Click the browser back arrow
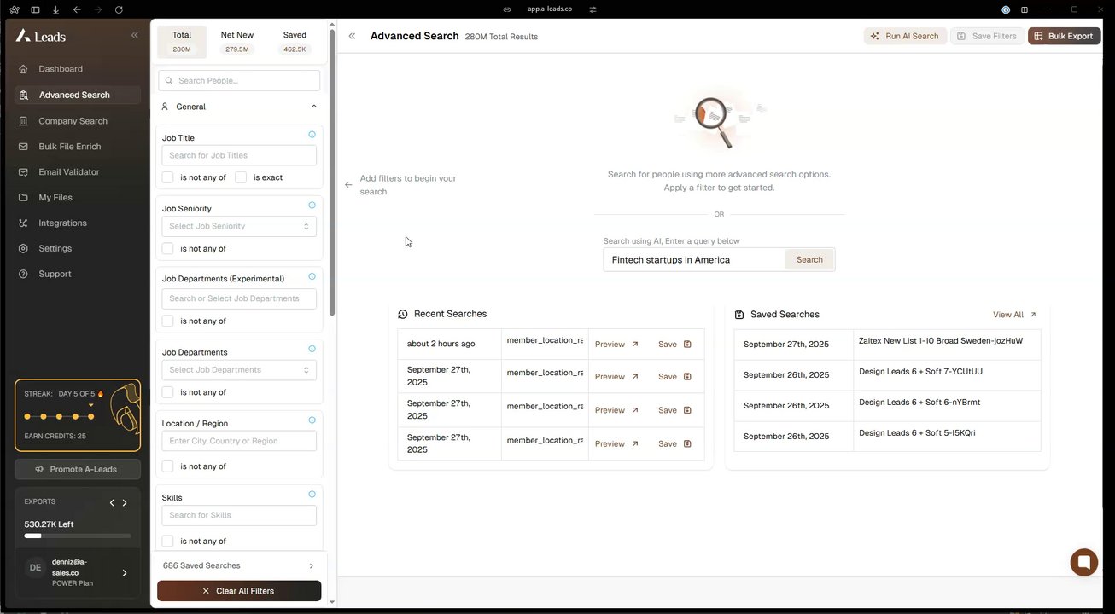The height and width of the screenshot is (614, 1115). click(x=77, y=9)
